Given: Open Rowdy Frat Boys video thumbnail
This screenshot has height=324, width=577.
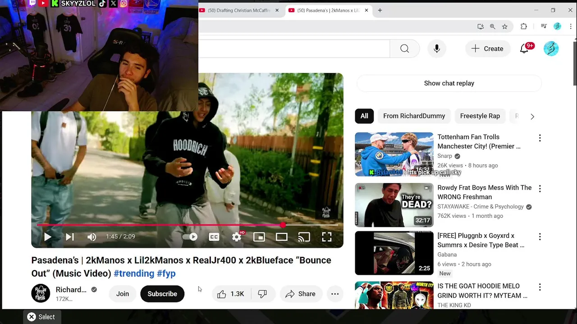Looking at the screenshot, I should tap(394, 205).
